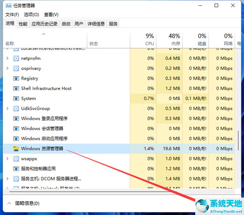The height and width of the screenshot is (215, 244).
Task: Expand the netprofm process group
Action: point(7,59)
